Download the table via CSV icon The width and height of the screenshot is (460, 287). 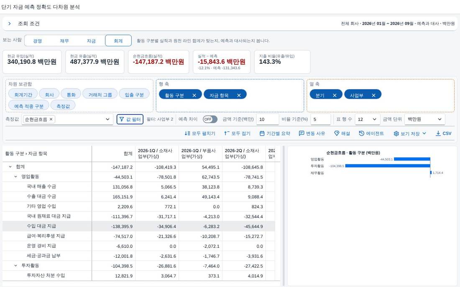click(438, 133)
